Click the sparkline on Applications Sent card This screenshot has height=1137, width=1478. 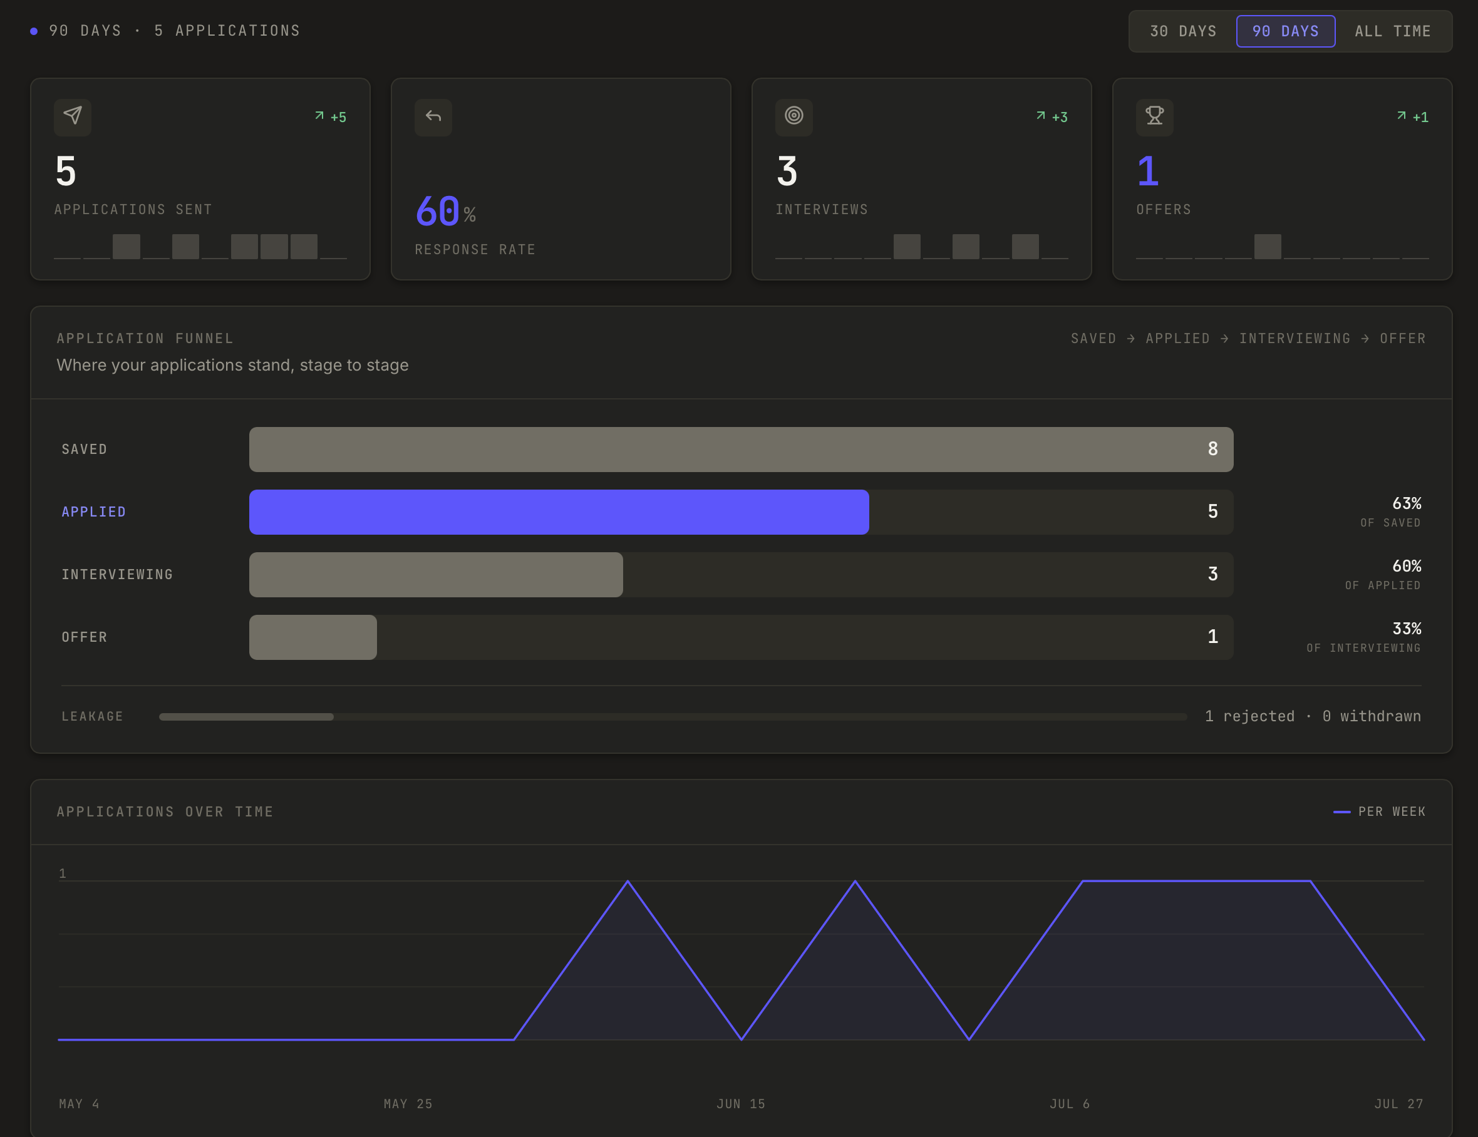[x=200, y=247]
